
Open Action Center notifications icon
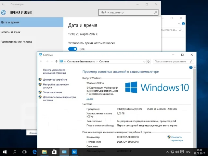pyautogui.click(x=182, y=152)
